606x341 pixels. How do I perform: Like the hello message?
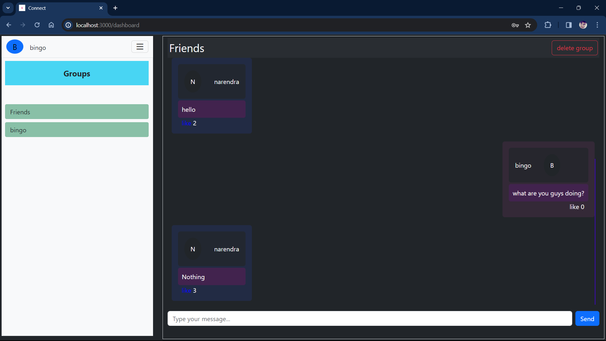[186, 123]
